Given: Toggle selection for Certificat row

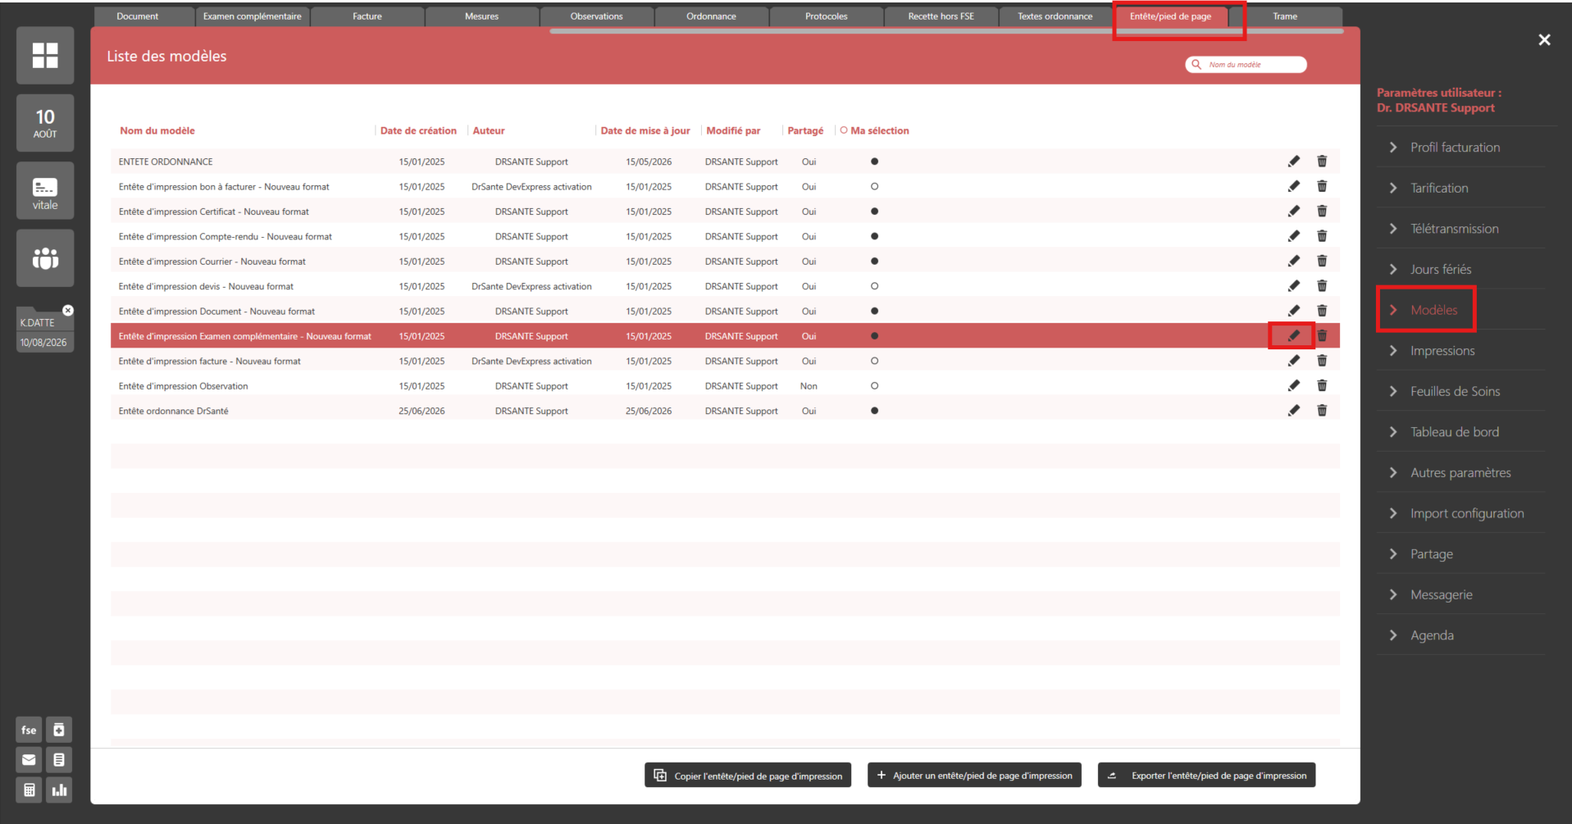Looking at the screenshot, I should pyautogui.click(x=874, y=212).
